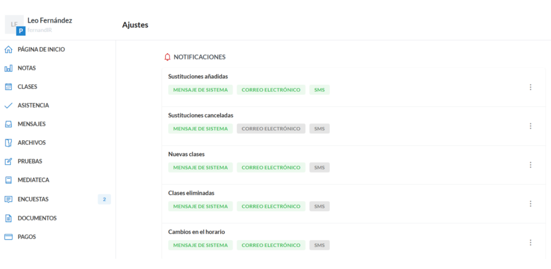Viewport: 551px width, 269px height.
Task: Click the Leo Fernández profile name
Action: point(50,20)
